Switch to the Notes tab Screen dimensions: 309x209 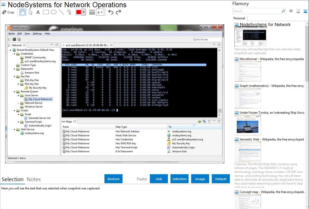tap(34, 179)
